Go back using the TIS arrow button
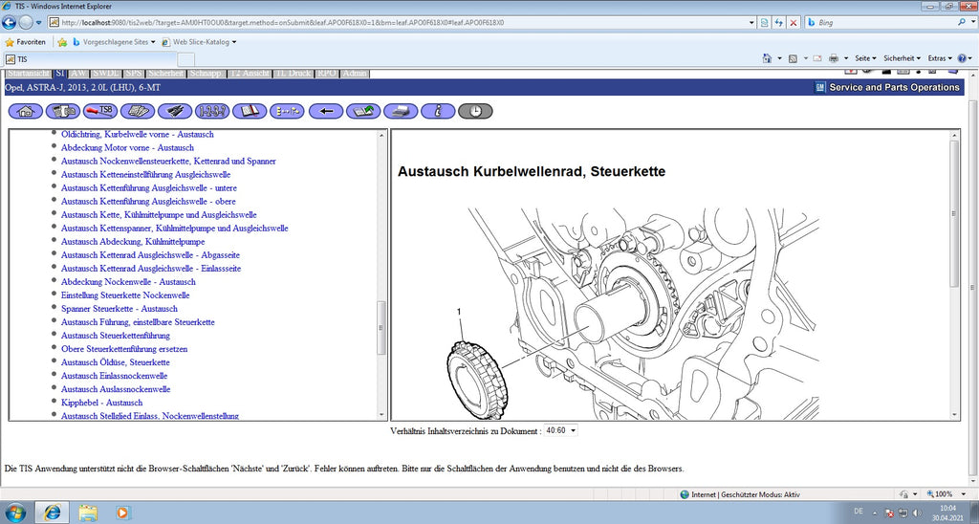The image size is (979, 524). tap(326, 111)
